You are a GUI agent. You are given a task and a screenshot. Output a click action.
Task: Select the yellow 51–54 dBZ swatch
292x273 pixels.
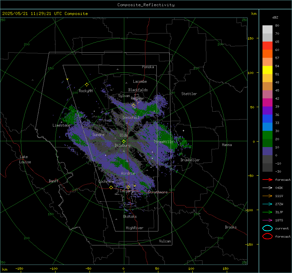pos(267,70)
